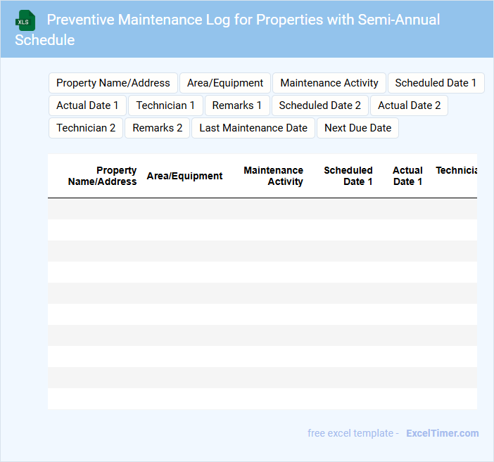
Task: Click the Remarks 1 tag
Action: pos(237,105)
